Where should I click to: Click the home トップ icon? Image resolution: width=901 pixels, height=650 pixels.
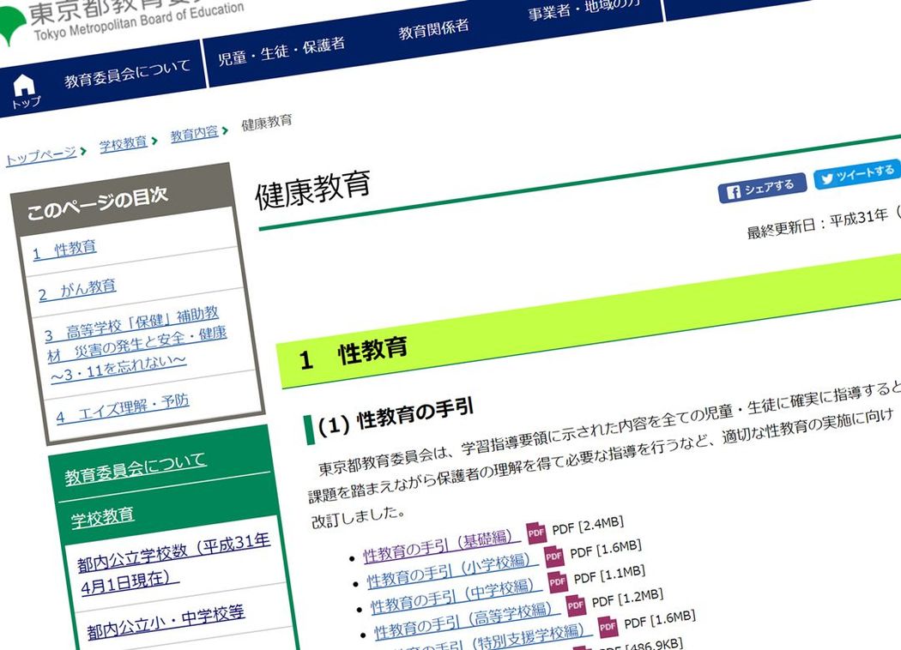click(26, 81)
